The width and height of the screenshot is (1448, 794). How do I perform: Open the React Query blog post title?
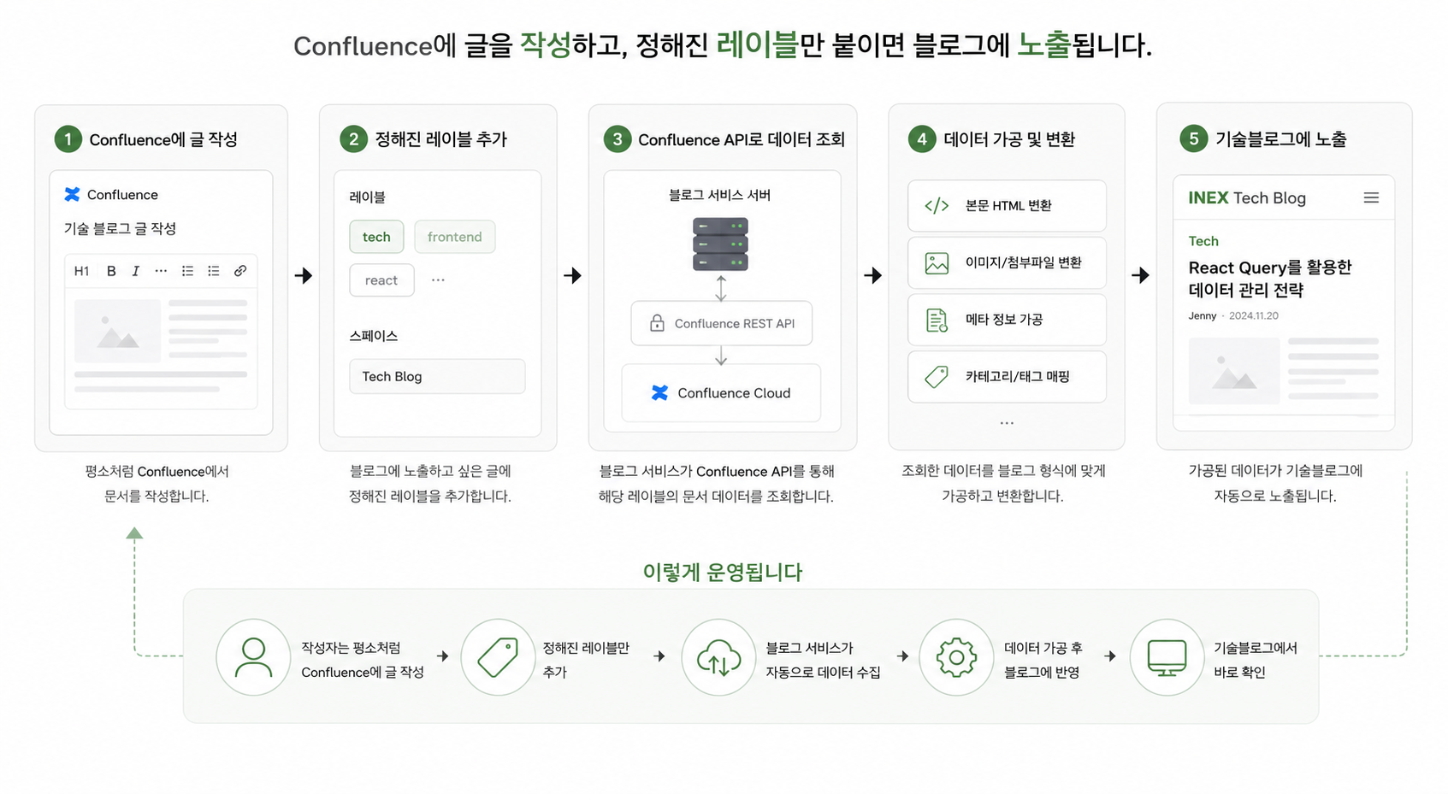click(1270, 279)
